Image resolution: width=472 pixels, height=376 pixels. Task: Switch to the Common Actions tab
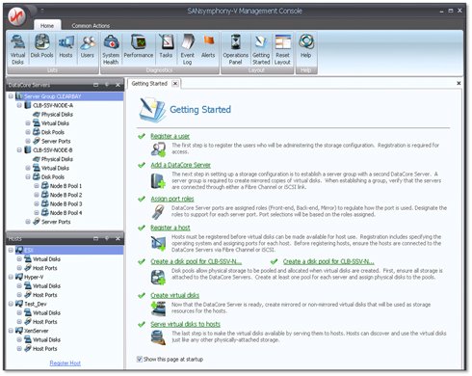[x=91, y=25]
